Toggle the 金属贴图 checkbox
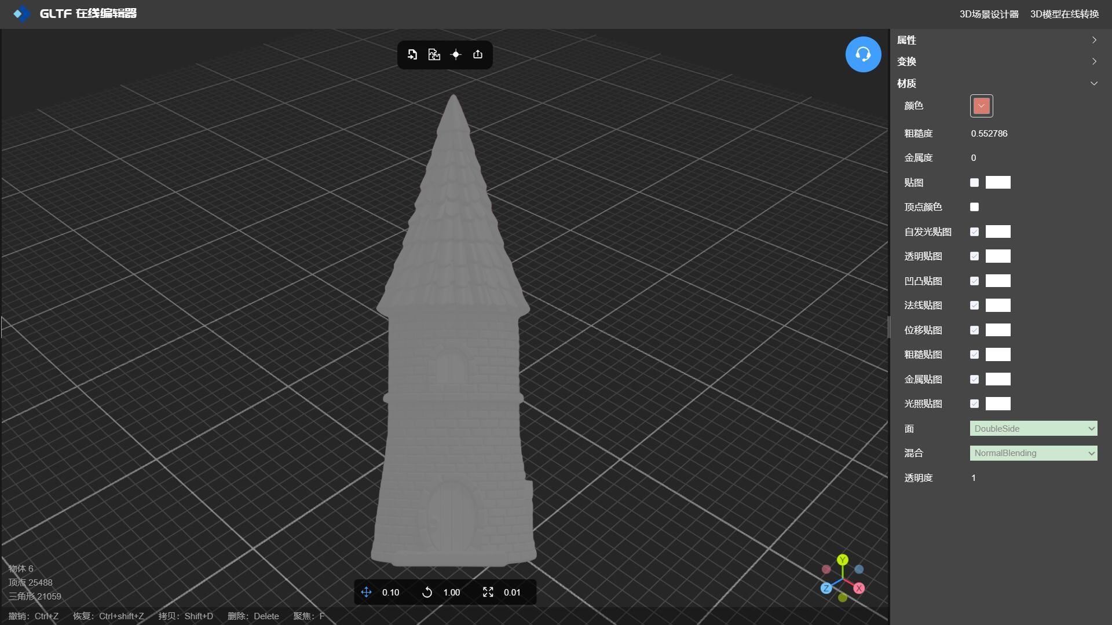This screenshot has height=625, width=1112. (x=974, y=379)
